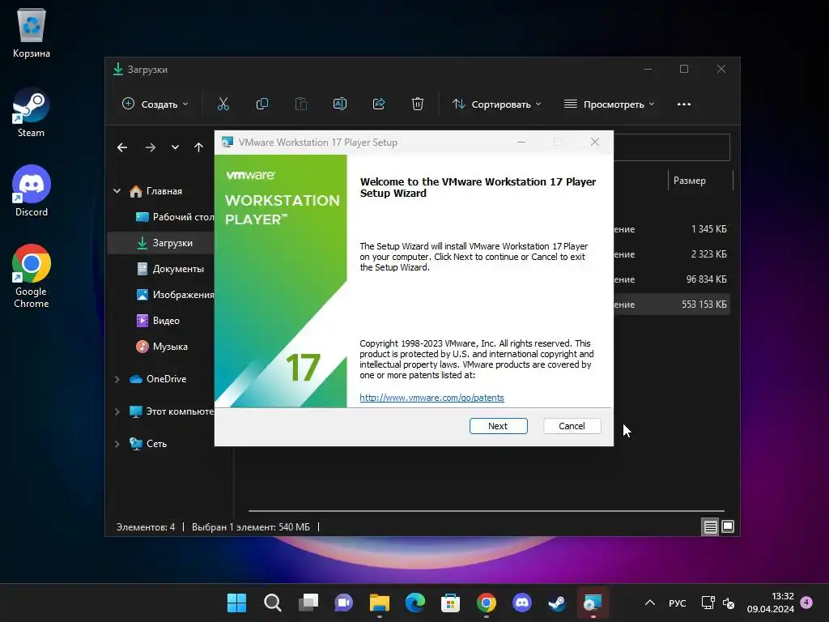This screenshot has height=622, width=829.
Task: Switch Explorer to details view
Action: point(710,526)
